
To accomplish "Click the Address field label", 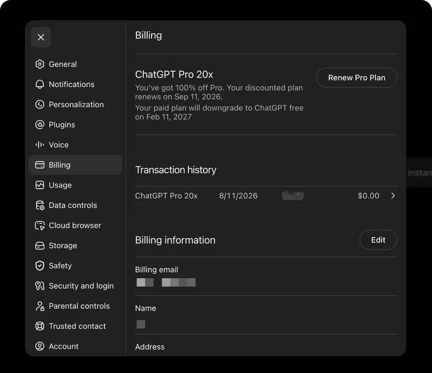I will (150, 347).
